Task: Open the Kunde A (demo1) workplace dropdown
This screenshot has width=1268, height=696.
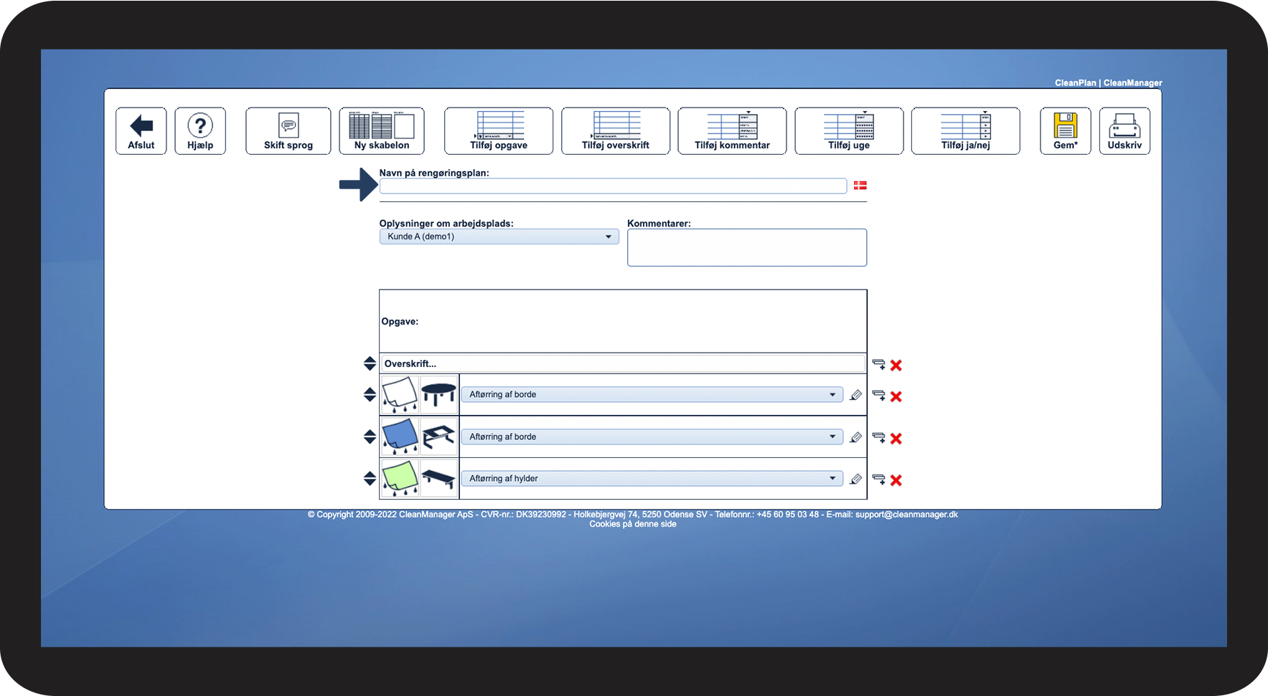Action: [499, 237]
